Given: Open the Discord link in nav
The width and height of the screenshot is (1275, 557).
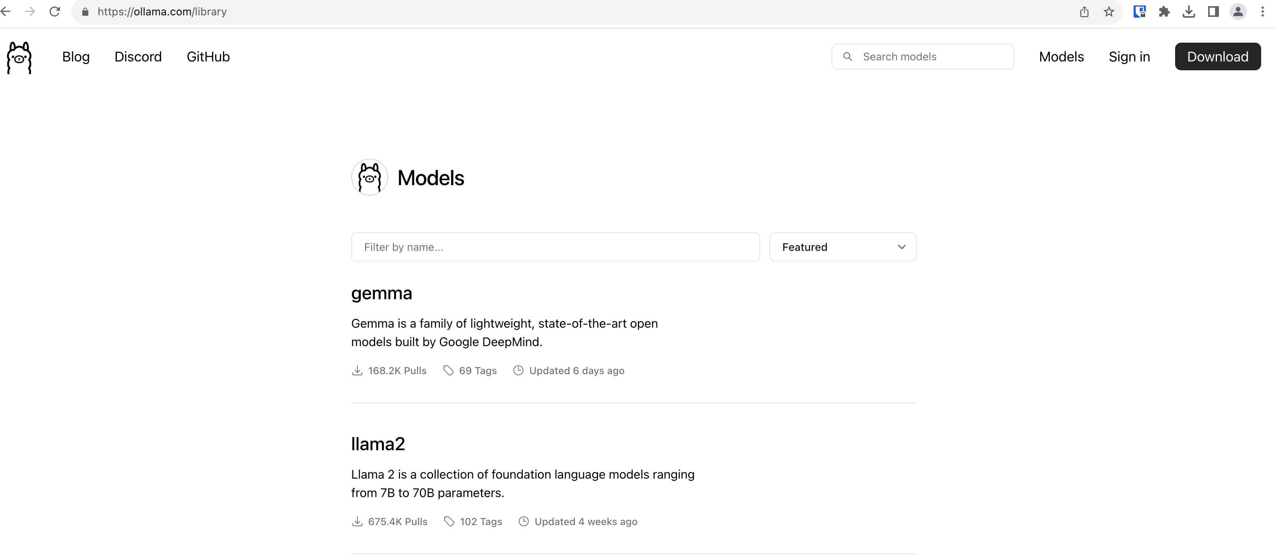Looking at the screenshot, I should click(x=138, y=57).
